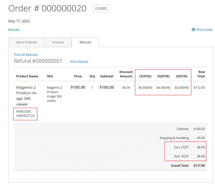Click the Excl. CGST label

[x=181, y=147]
